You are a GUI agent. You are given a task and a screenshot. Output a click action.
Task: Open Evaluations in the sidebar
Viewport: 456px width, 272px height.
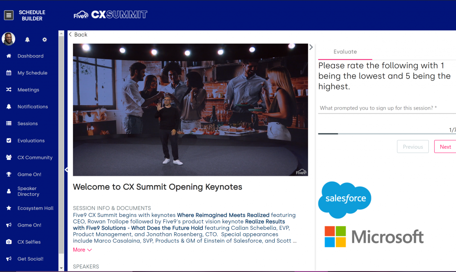31,141
